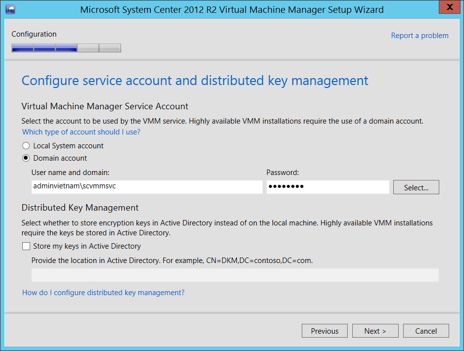The height and width of the screenshot is (351, 464).
Task: Click the Setup Wizard app icon in title bar
Action: [10, 9]
